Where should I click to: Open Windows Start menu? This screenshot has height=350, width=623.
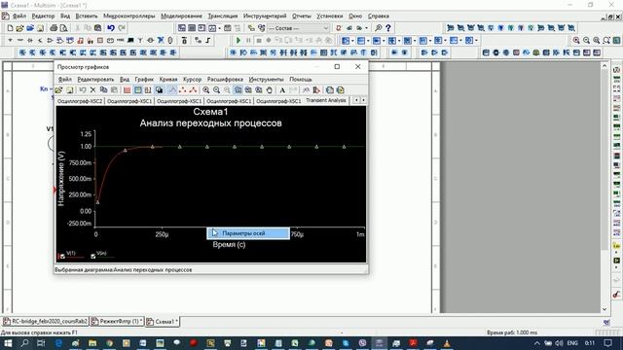point(8,343)
